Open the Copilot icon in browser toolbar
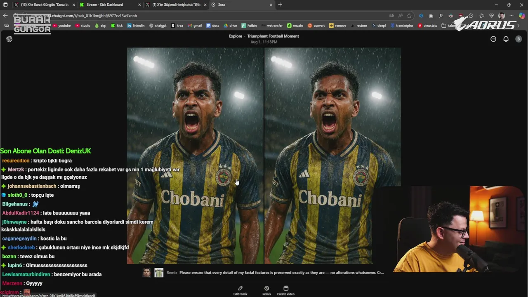 (x=521, y=16)
